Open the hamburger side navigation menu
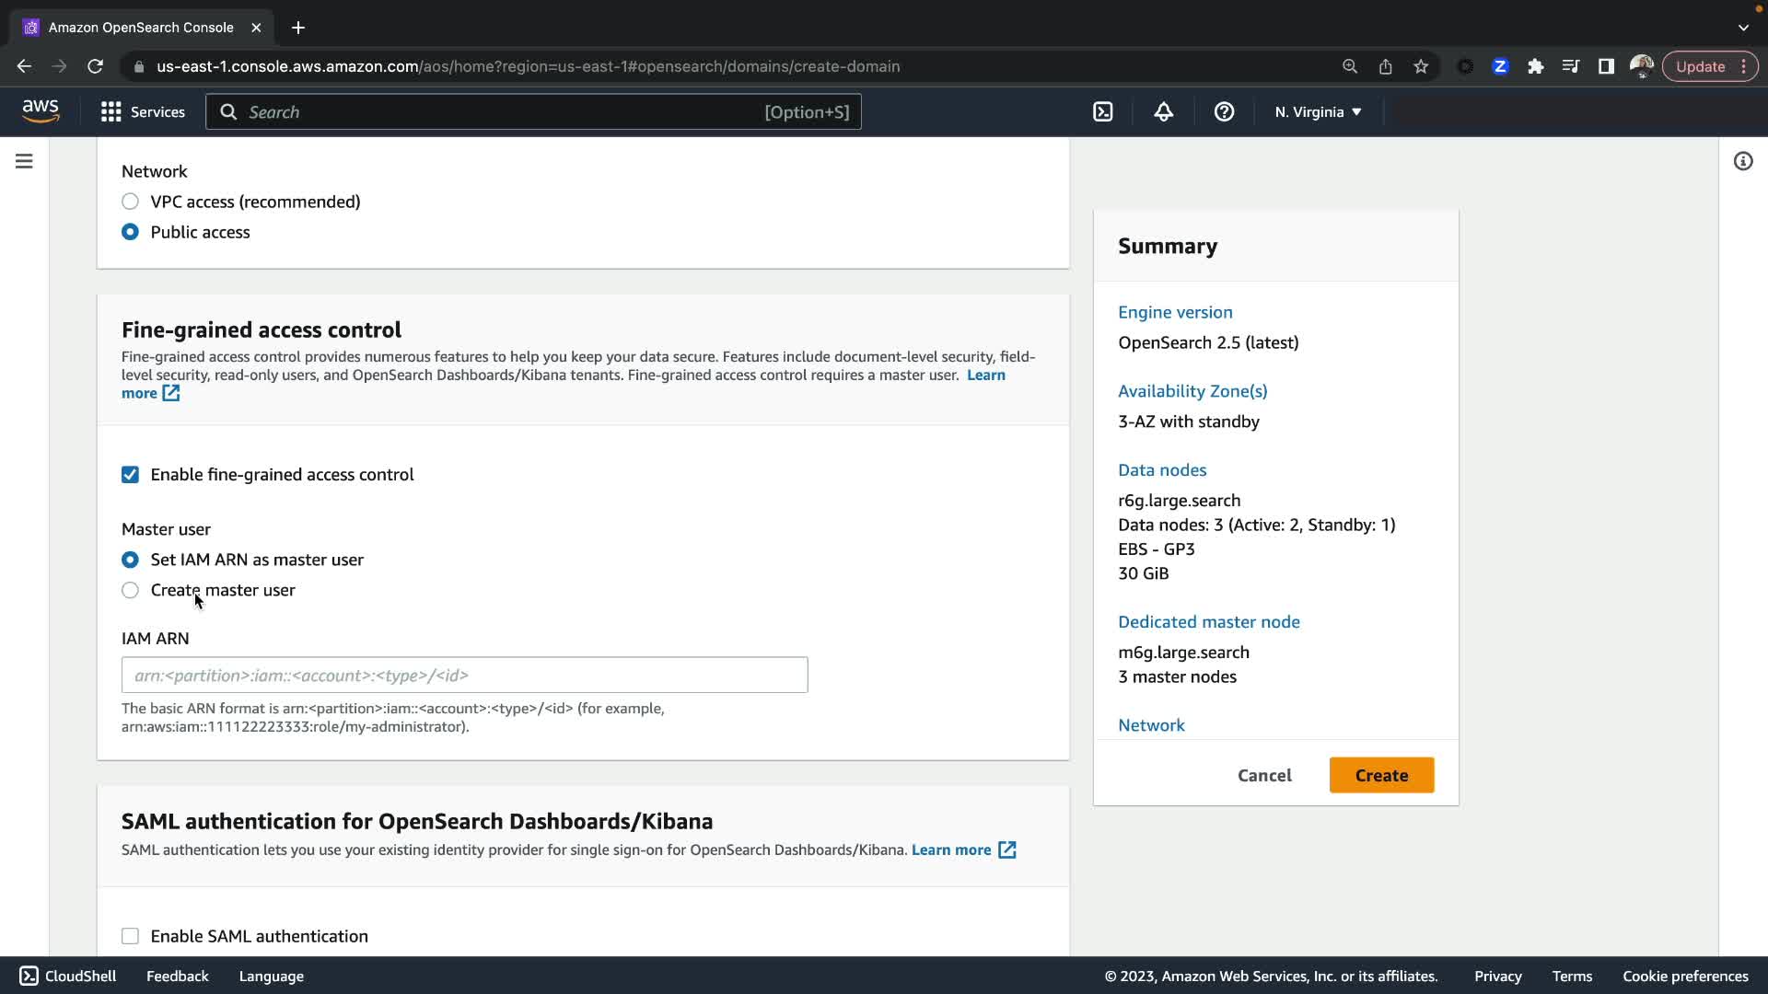Viewport: 1768px width, 994px height. [x=24, y=161]
